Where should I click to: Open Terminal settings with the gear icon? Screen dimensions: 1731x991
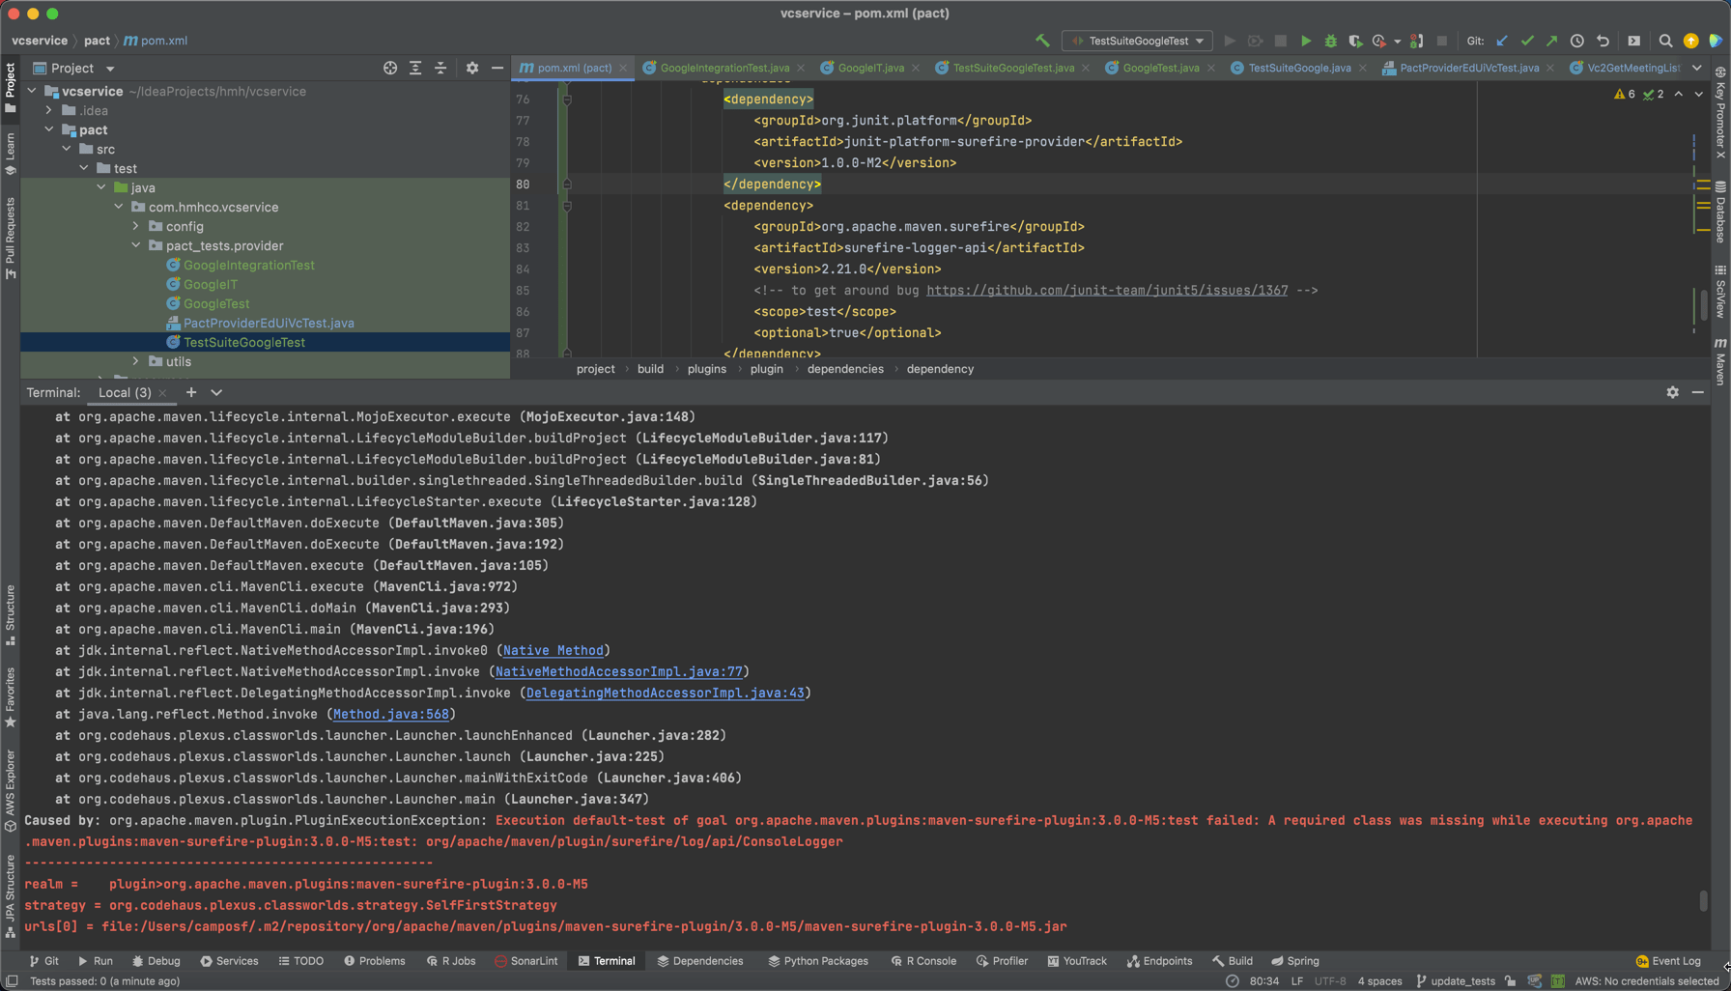(1672, 392)
